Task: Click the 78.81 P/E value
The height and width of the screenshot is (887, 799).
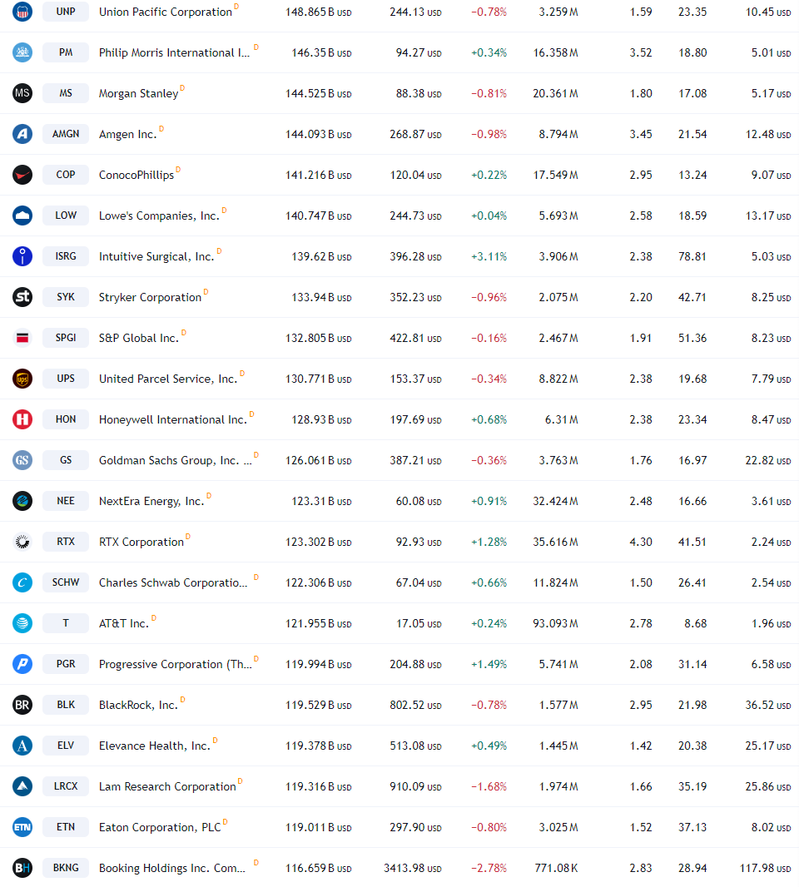Action: [692, 256]
